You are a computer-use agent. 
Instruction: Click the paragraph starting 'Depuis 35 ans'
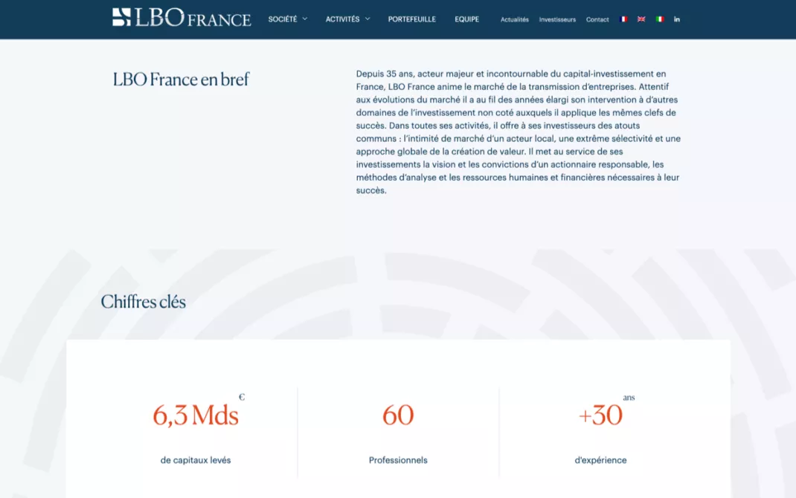coord(519,132)
